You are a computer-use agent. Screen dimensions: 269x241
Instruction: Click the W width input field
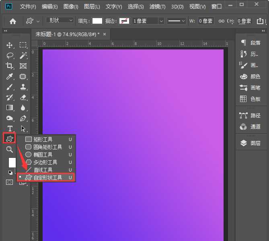(206, 21)
